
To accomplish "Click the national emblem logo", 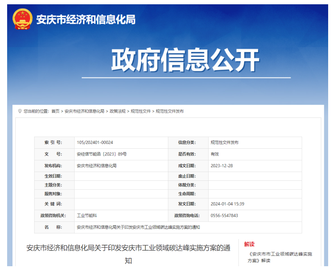I will (22, 20).
